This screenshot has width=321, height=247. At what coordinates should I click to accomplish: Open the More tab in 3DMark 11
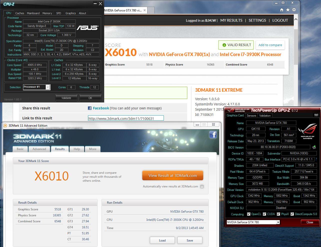pos(93,149)
